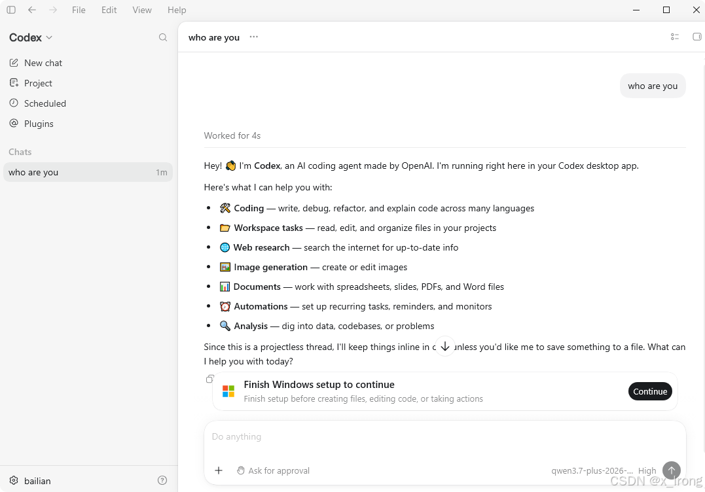The image size is (705, 492).
Task: Click 'Finish Windows setup to continue' heading
Action: 319,385
